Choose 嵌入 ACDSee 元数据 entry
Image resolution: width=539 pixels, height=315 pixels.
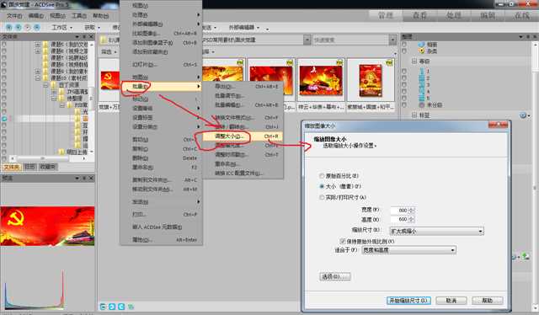161,227
